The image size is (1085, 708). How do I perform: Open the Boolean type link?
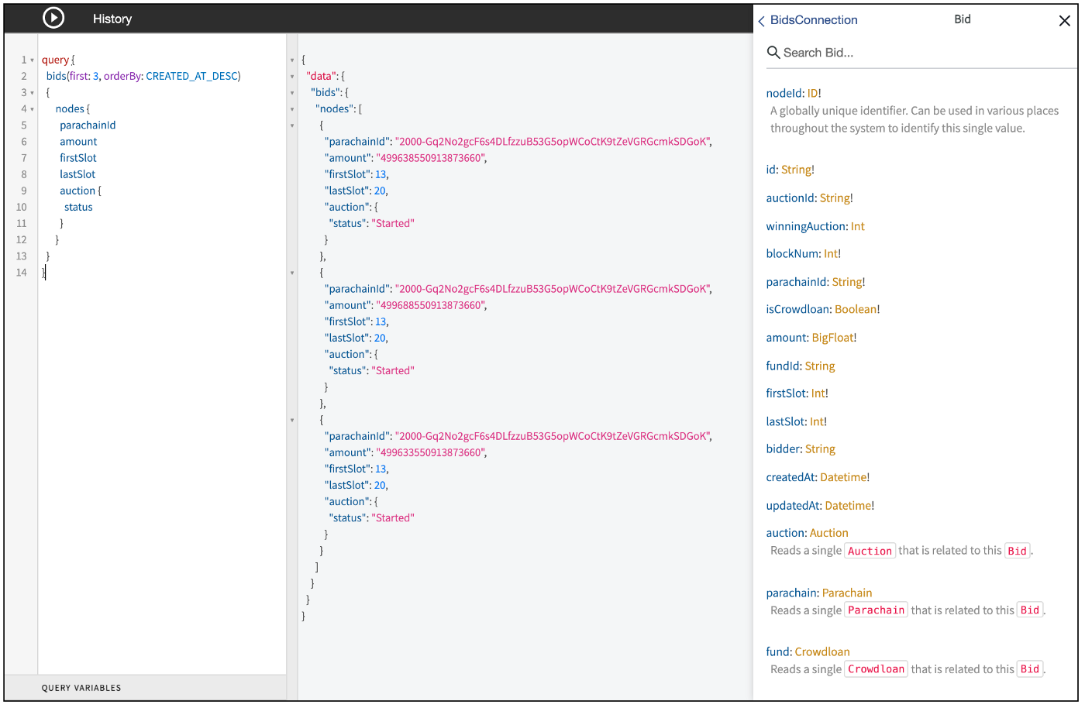[x=856, y=309]
